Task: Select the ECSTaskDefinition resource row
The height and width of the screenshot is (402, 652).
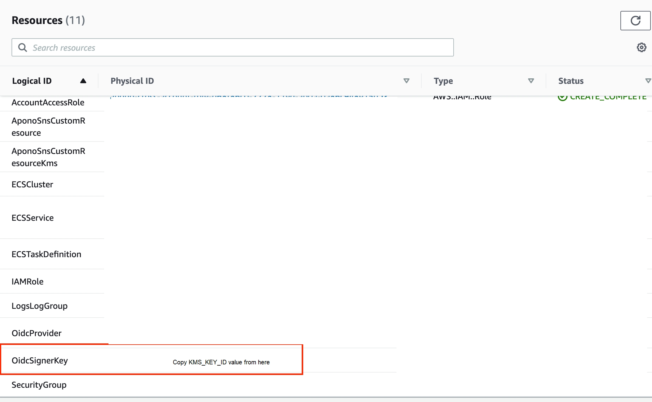Action: pos(46,254)
